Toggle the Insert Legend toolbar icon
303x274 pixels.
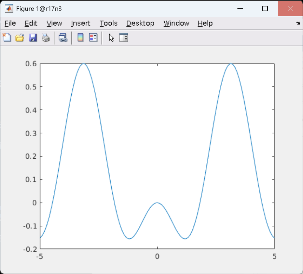pos(93,37)
